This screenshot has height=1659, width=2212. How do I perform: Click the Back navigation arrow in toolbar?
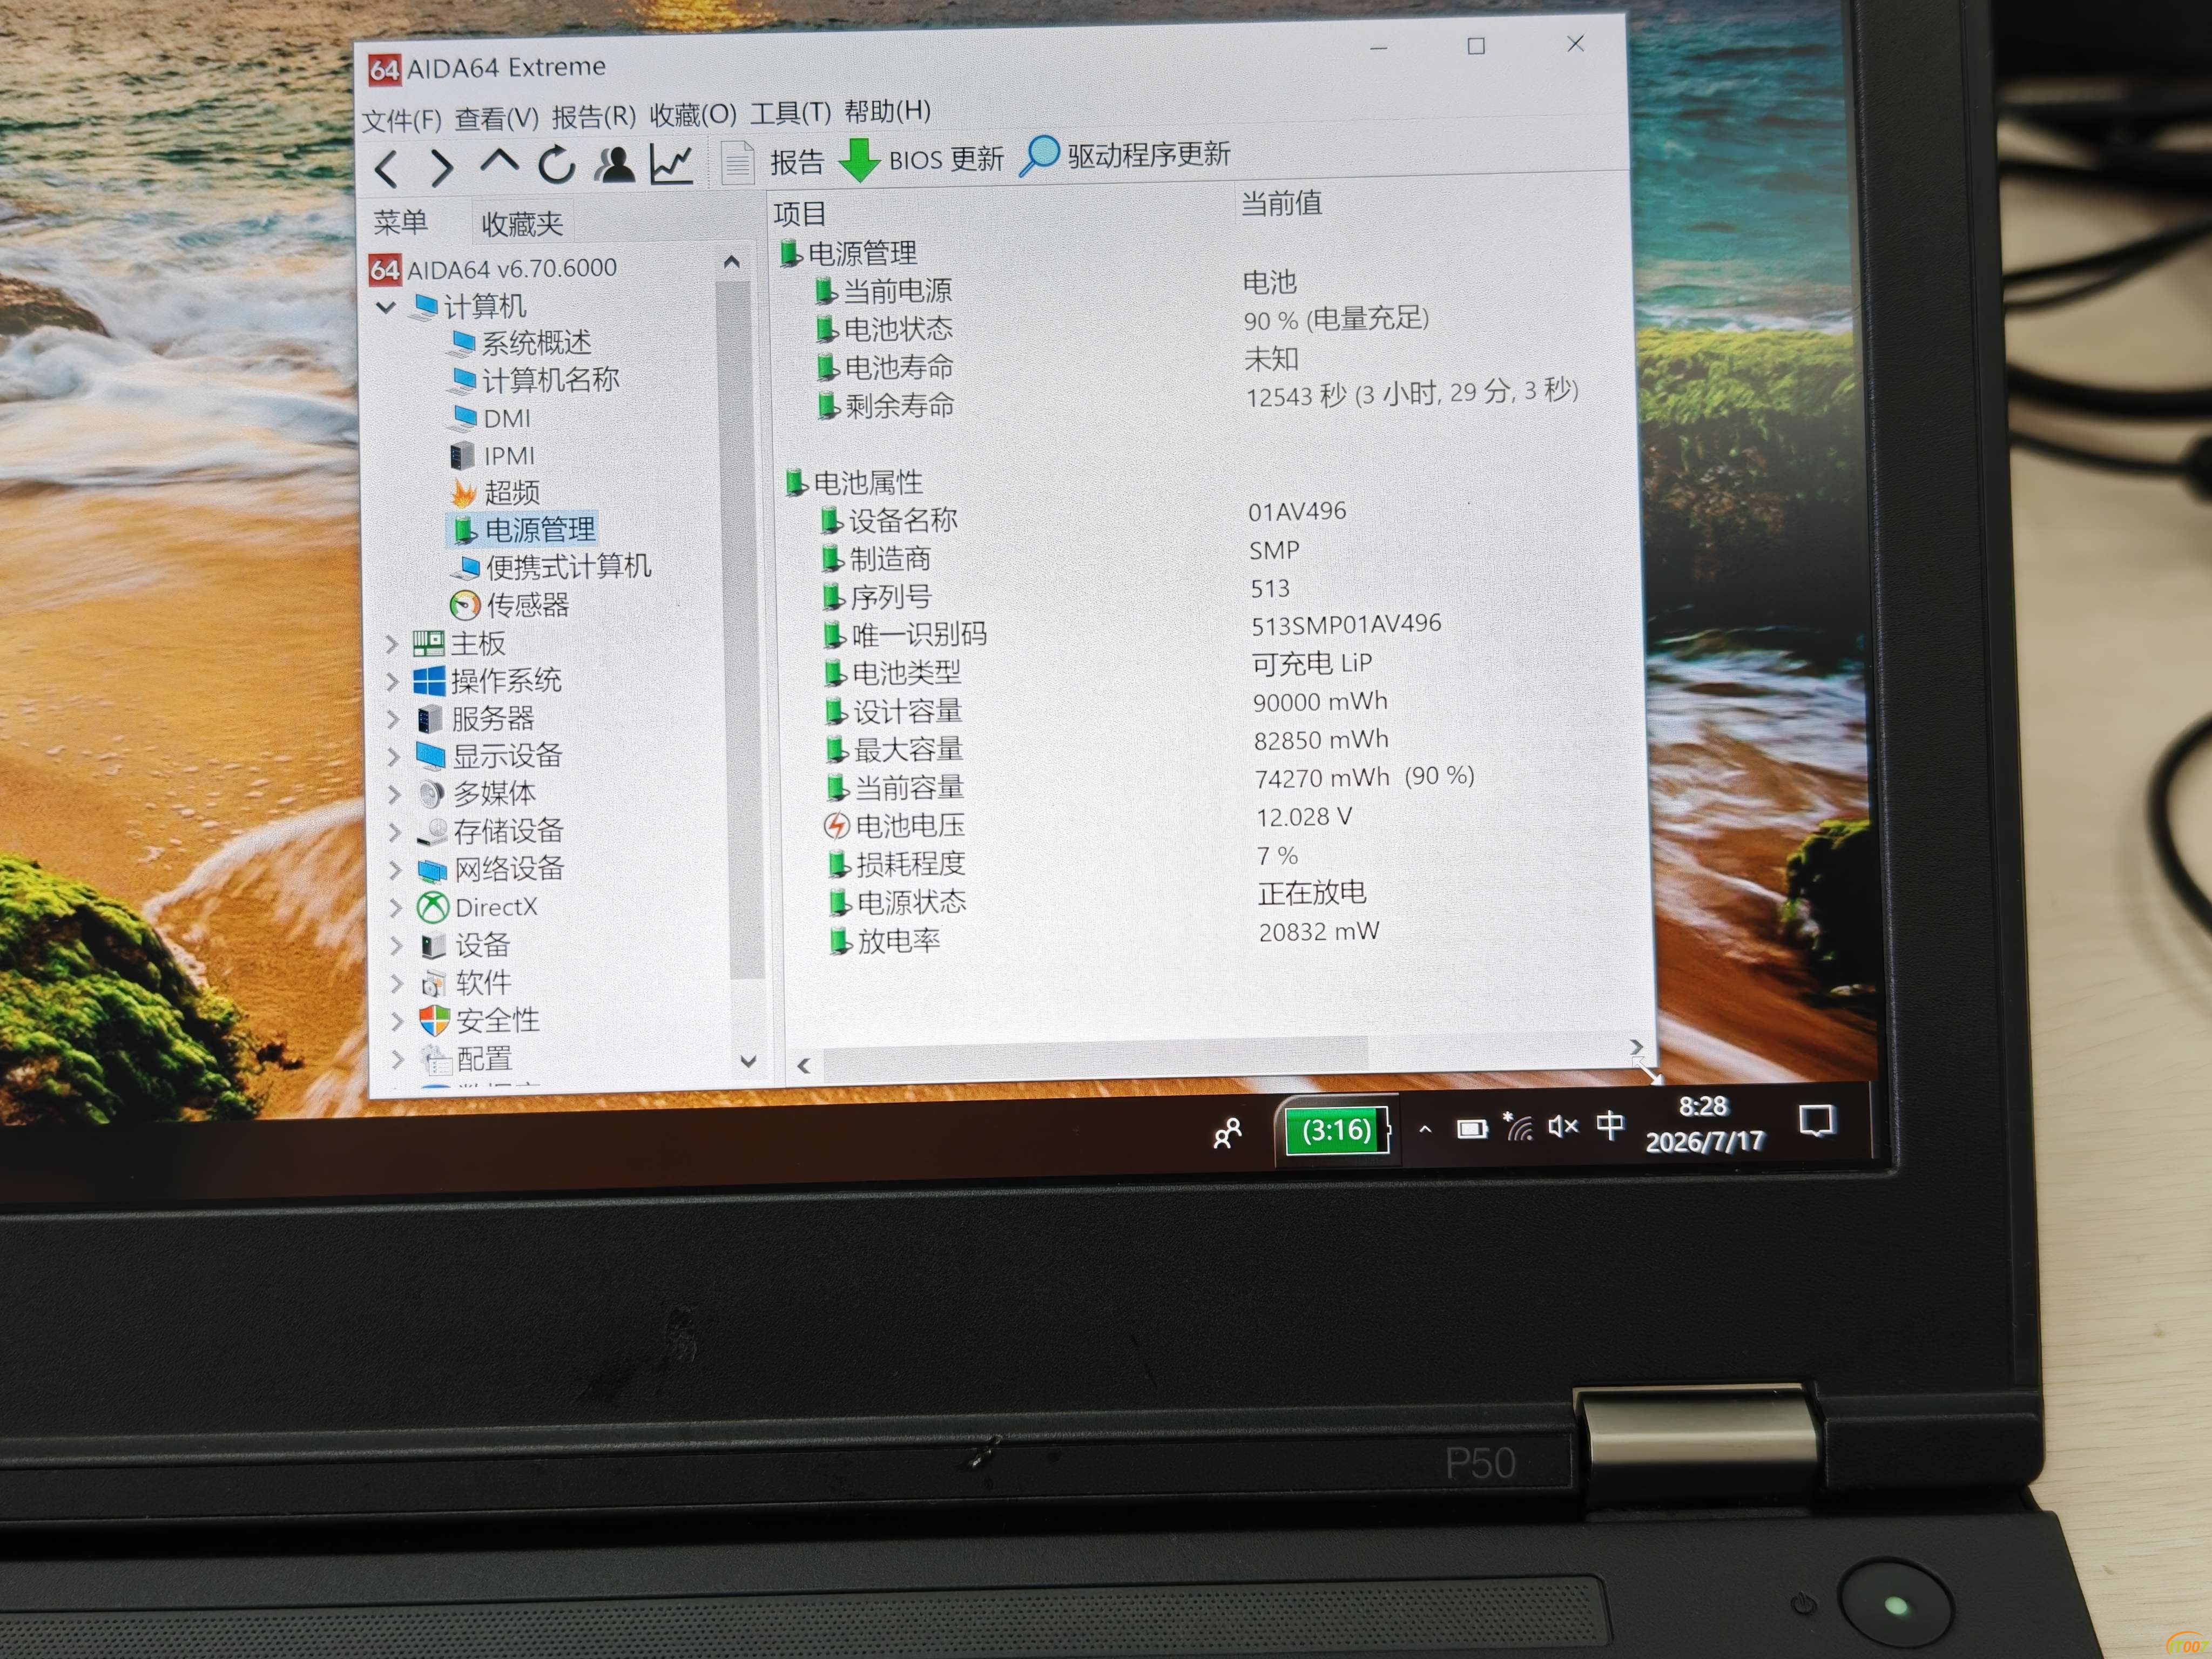tap(387, 168)
